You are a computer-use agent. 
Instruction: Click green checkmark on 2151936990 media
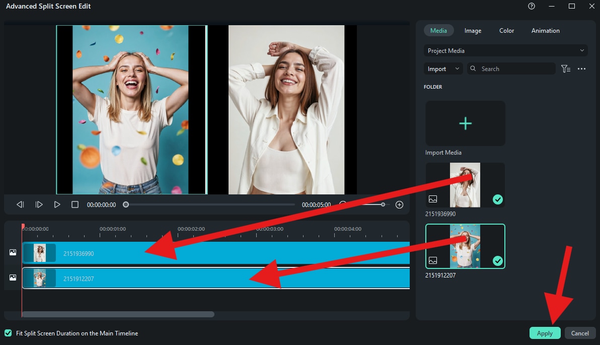click(x=497, y=199)
